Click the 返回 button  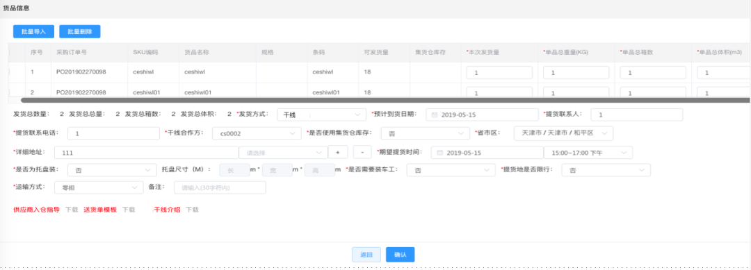(x=366, y=255)
